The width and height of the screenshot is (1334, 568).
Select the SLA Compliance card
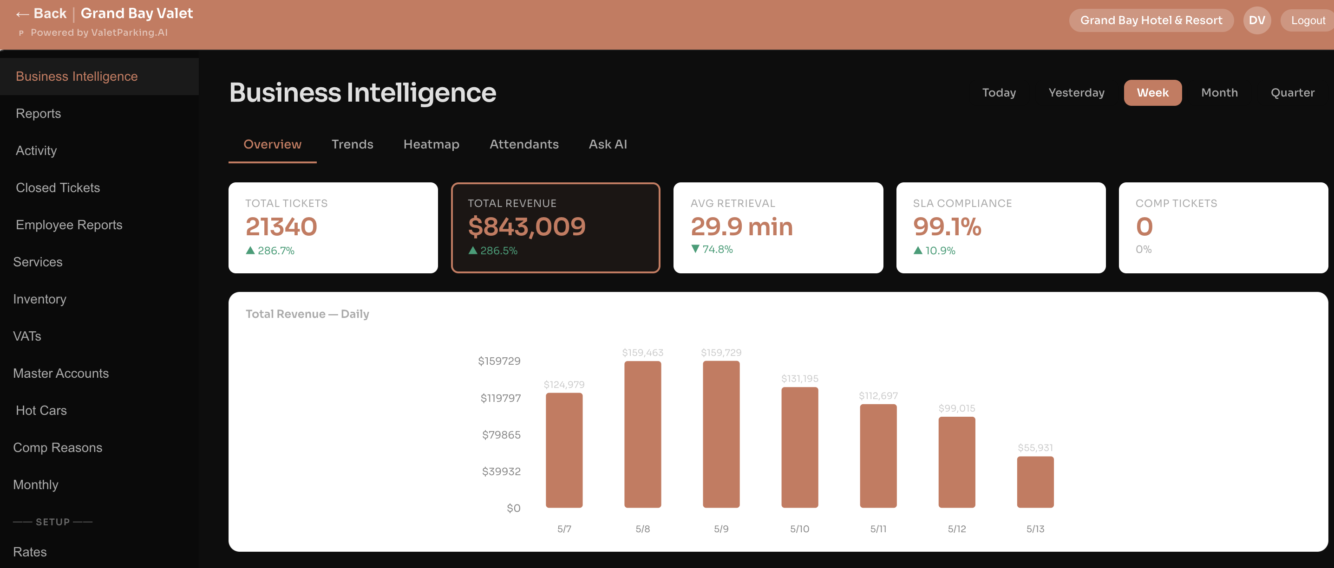1001,228
